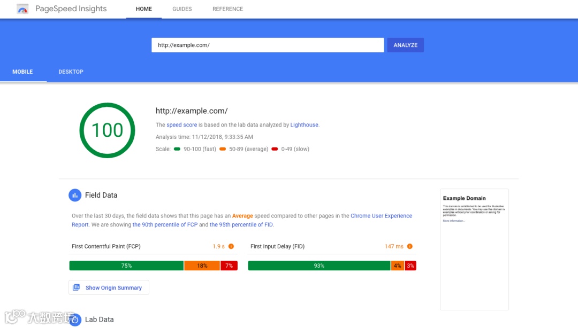The image size is (578, 328).
Task: Click the PageSpeed Insights logo icon
Action: pos(22,9)
